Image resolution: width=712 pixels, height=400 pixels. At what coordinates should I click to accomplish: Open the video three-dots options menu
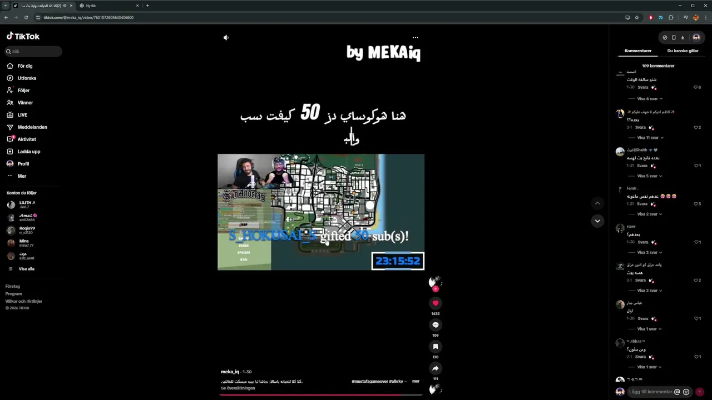click(416, 38)
